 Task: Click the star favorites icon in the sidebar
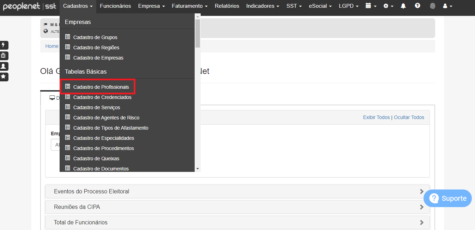pos(4,77)
